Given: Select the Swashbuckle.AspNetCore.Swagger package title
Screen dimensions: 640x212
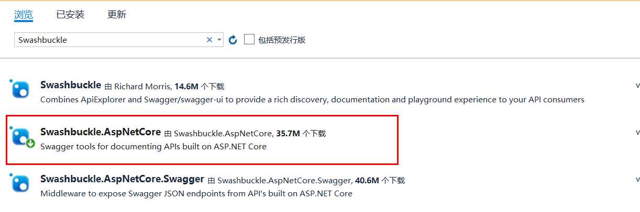Looking at the screenshot, I should [x=122, y=179].
